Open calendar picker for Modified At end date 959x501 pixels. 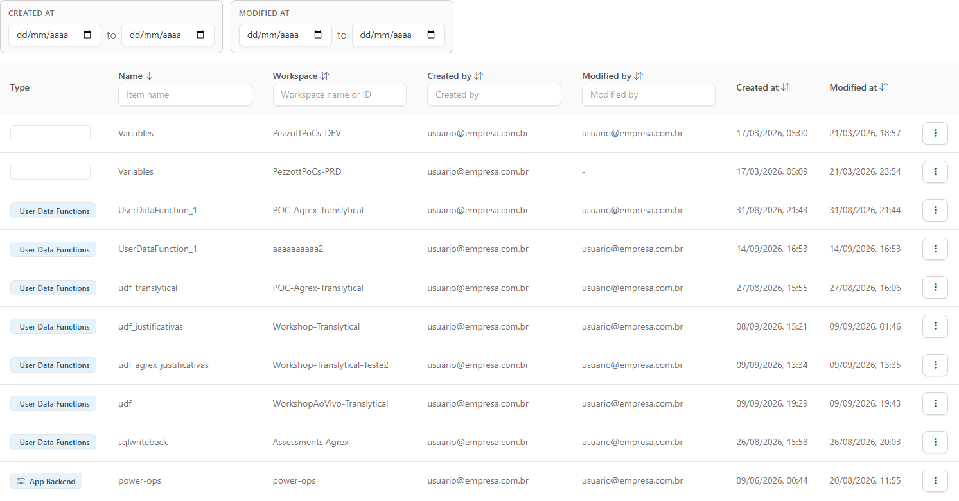tap(431, 35)
